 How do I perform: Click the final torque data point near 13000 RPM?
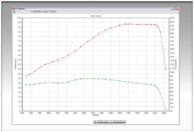point(165,109)
